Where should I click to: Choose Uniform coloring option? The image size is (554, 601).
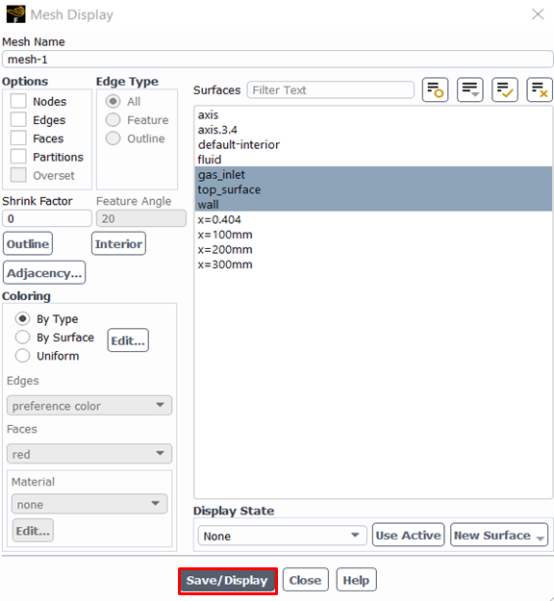click(23, 356)
